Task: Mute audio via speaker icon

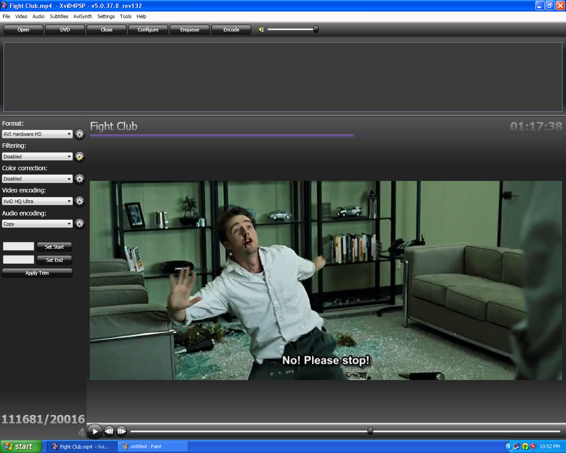Action: (x=261, y=30)
